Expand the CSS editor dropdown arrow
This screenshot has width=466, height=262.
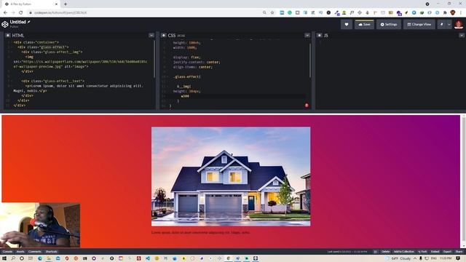[x=307, y=36]
